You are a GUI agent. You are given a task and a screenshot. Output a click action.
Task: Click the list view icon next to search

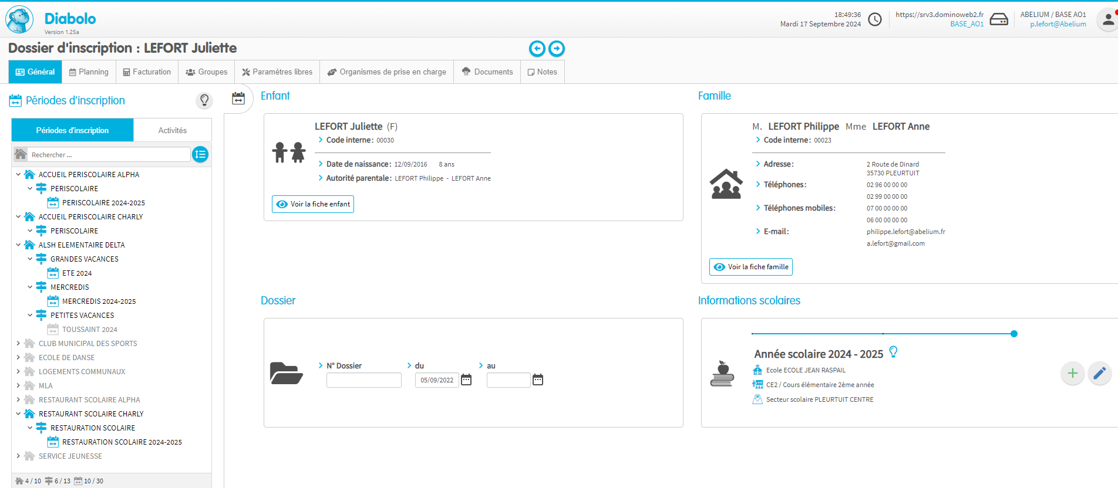click(200, 154)
